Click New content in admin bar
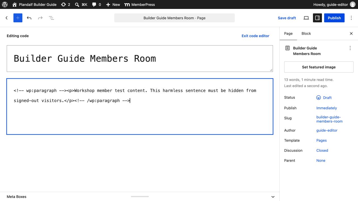The image size is (358, 201). pos(113,4)
